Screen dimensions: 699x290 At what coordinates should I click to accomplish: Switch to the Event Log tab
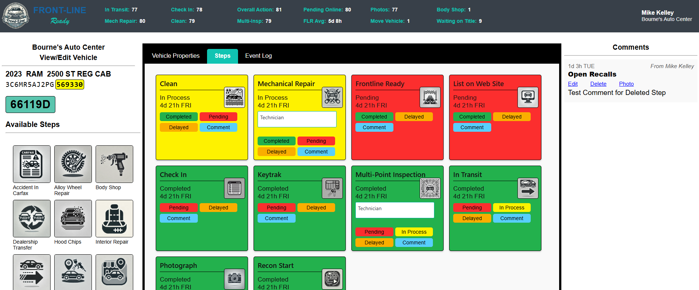258,56
